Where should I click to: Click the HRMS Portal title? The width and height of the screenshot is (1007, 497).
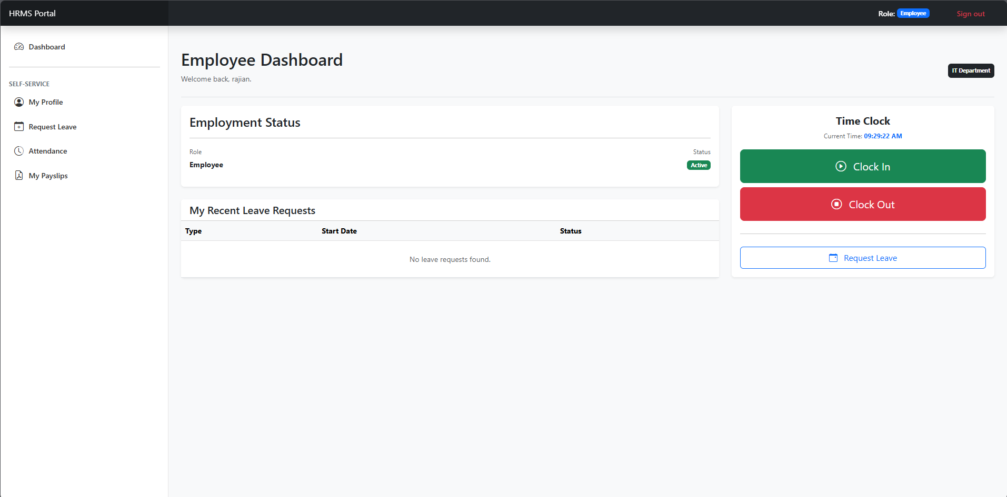(x=32, y=13)
